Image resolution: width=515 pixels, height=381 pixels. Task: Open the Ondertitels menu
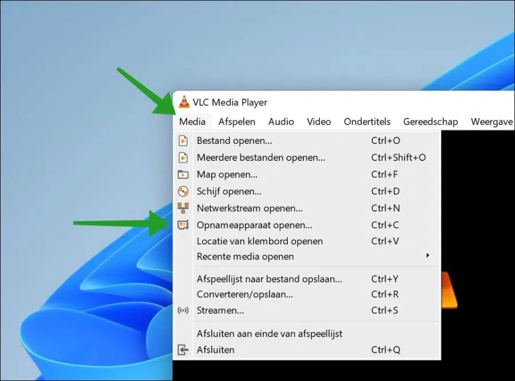(367, 121)
